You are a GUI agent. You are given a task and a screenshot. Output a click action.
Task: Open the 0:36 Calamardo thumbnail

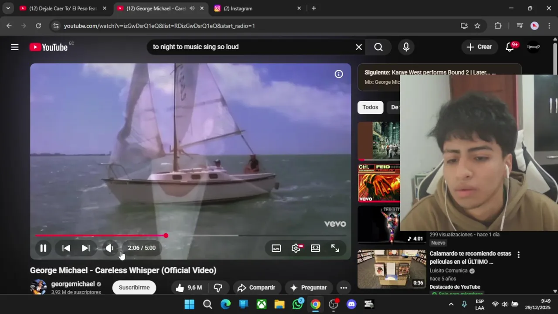pos(392,269)
